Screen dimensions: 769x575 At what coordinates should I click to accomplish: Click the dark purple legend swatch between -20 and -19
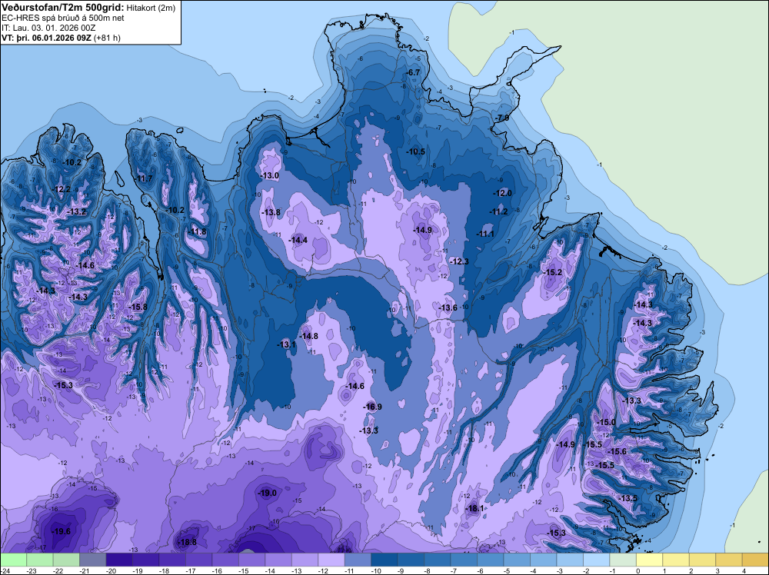click(119, 560)
